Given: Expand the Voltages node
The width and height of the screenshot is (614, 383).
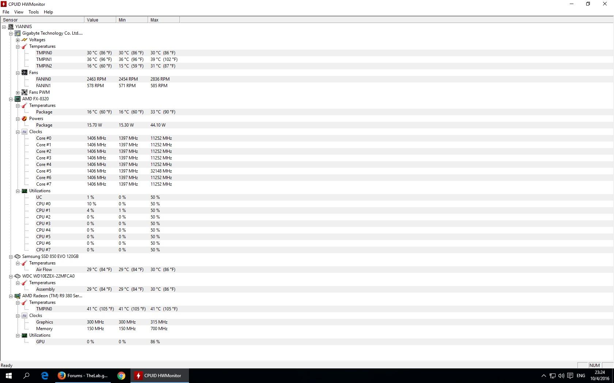Looking at the screenshot, I should (18, 40).
